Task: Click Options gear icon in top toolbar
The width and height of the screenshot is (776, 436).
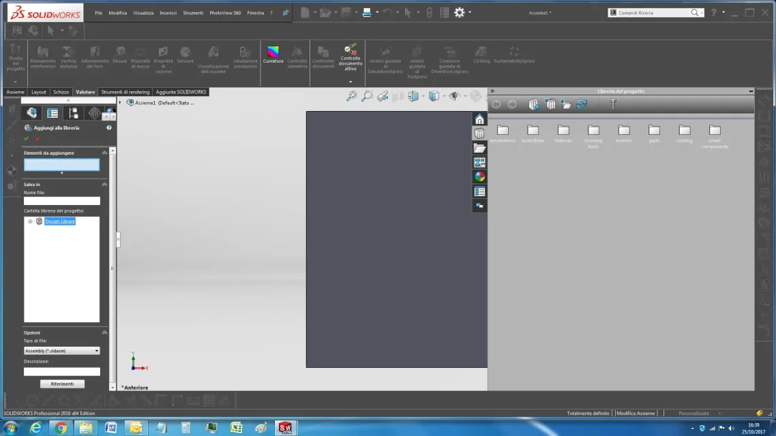Action: coord(460,13)
